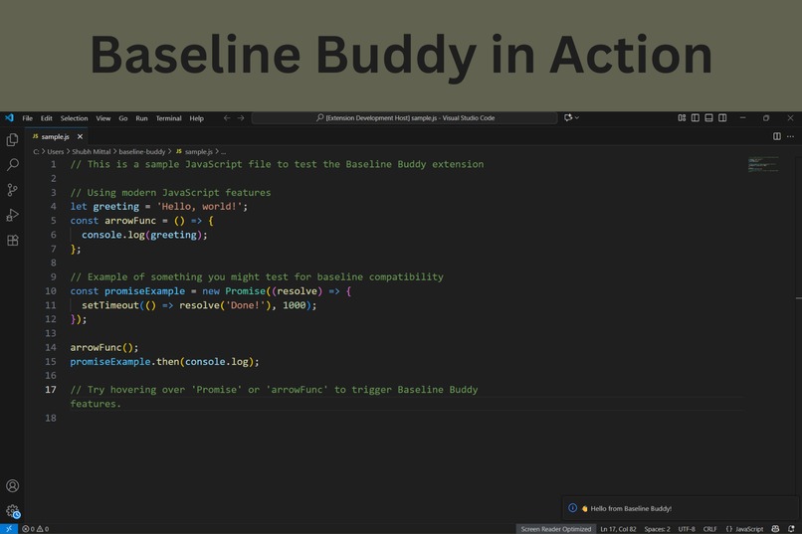Click the remote window indicator in status bar
Image resolution: width=802 pixels, height=534 pixels.
pos(9,529)
